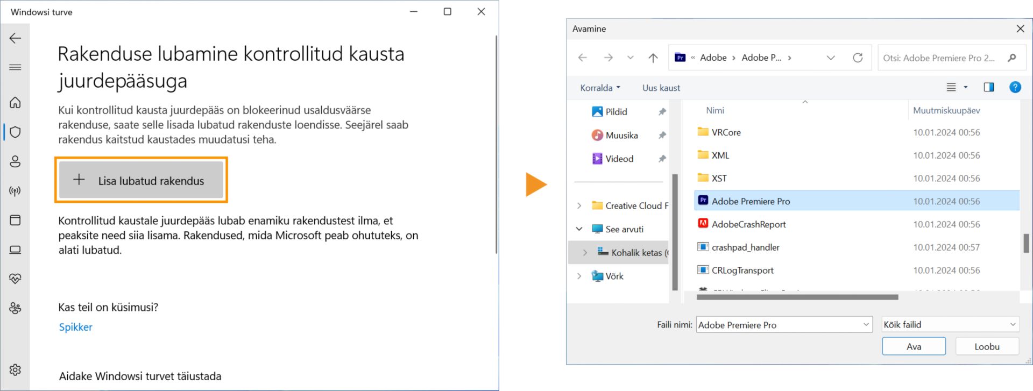Open recent locations dropdown arrow
This screenshot has height=391, width=1033.
coord(631,58)
